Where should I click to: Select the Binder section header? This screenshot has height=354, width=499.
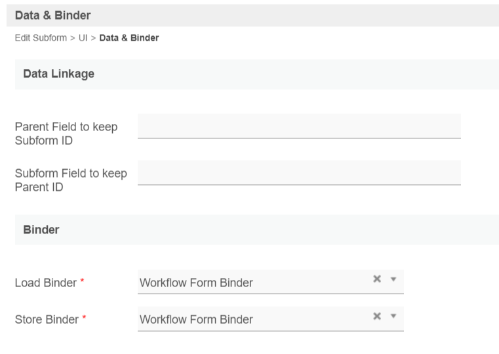coord(41,229)
